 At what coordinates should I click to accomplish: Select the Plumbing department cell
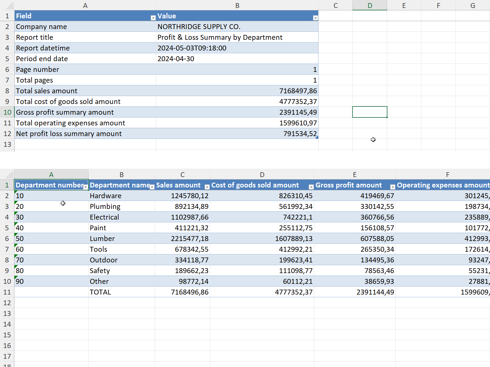tap(122, 206)
